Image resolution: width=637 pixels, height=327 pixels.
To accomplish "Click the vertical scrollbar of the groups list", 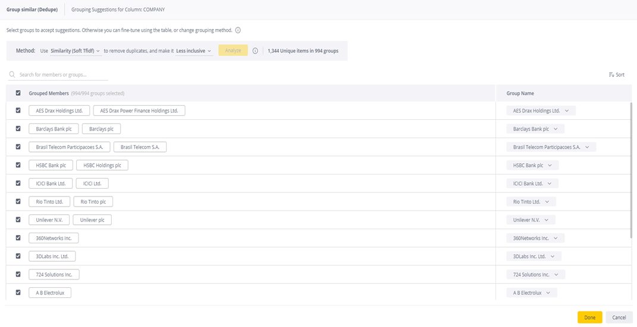I will [630, 170].
